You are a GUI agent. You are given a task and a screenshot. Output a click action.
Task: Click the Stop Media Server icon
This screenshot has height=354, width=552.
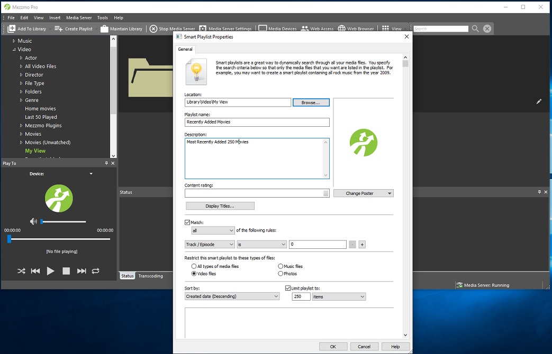(153, 29)
